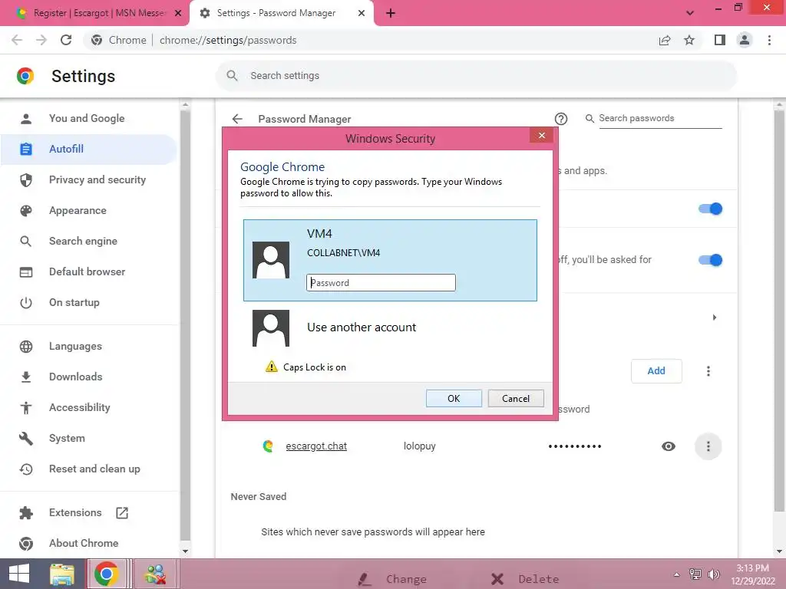This screenshot has height=589, width=786.
Task: Open the Windows Start button
Action: click(x=19, y=574)
